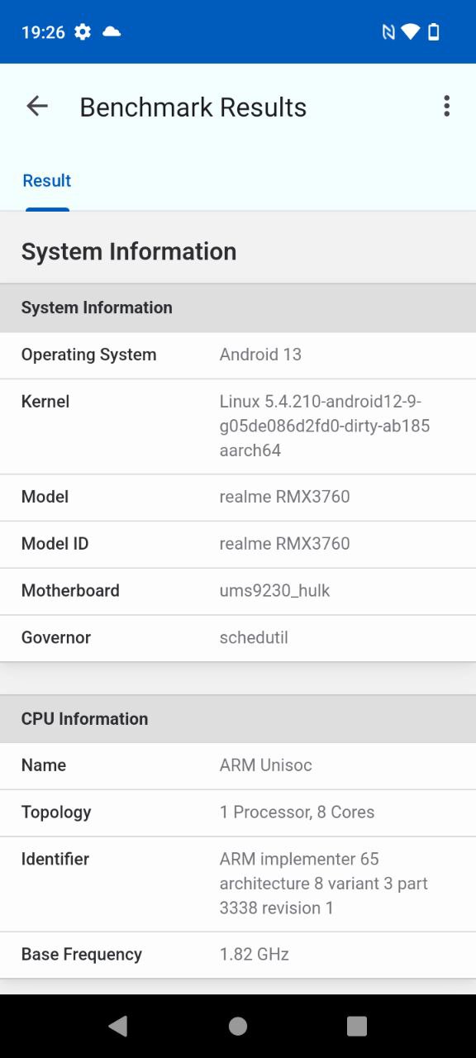476x1058 pixels.
Task: Tap the battery status icon
Action: [x=434, y=31]
